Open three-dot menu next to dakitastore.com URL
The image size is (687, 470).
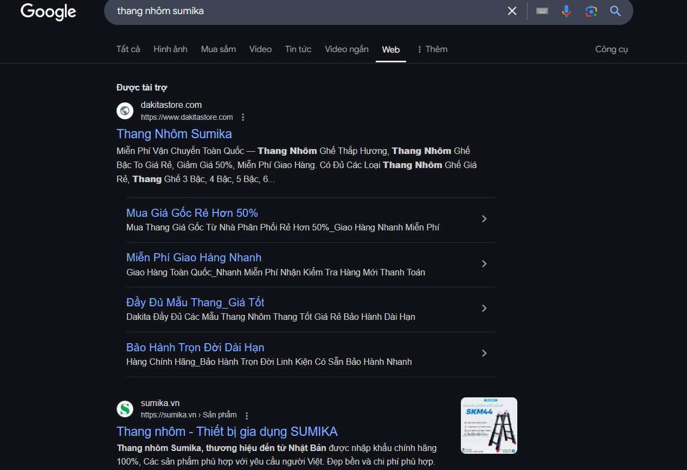pos(243,117)
